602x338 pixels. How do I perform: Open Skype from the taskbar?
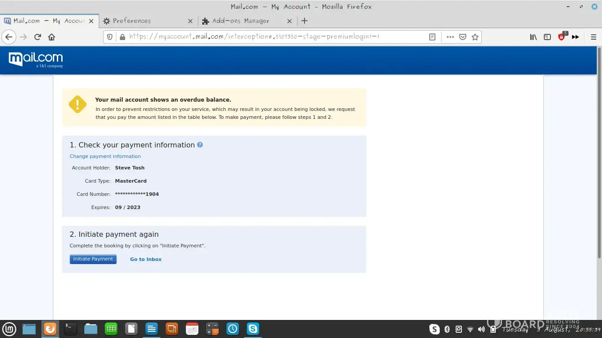click(253, 329)
